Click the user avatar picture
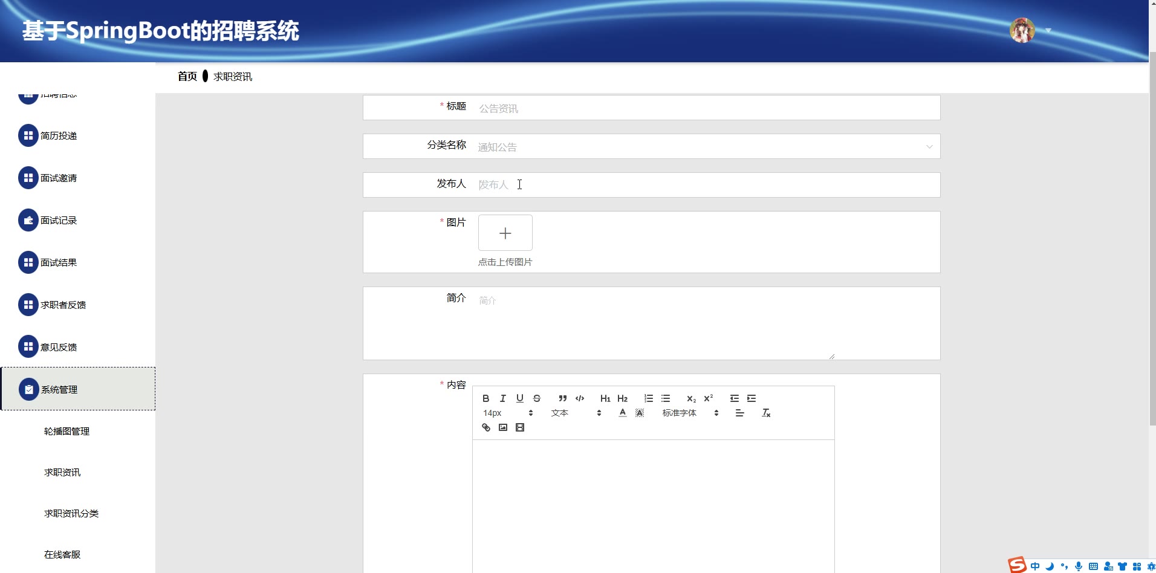Screen dimensions: 1156x573 [1022, 30]
